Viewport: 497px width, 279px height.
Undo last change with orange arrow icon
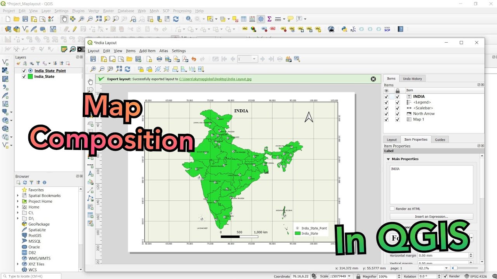click(195, 59)
